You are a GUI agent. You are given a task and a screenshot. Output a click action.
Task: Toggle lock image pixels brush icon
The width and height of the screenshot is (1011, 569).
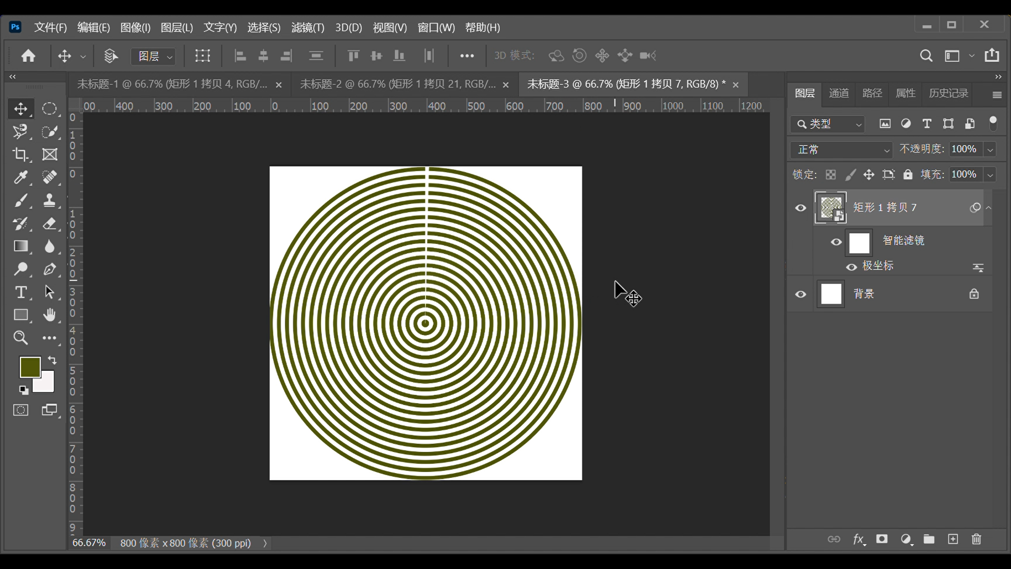pos(850,174)
